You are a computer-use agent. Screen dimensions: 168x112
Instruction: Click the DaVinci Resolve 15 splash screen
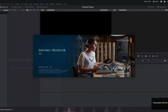[84, 56]
